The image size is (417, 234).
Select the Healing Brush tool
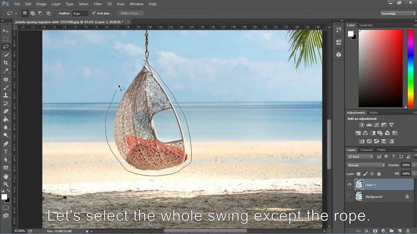6,79
